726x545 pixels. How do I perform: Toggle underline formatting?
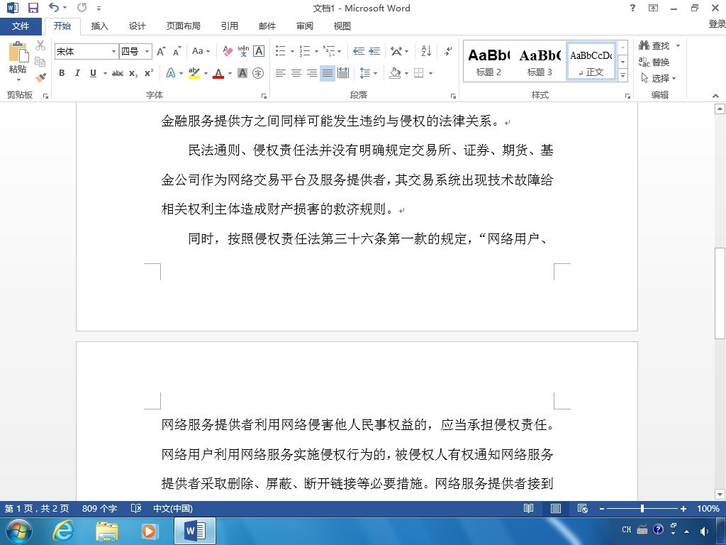point(93,73)
